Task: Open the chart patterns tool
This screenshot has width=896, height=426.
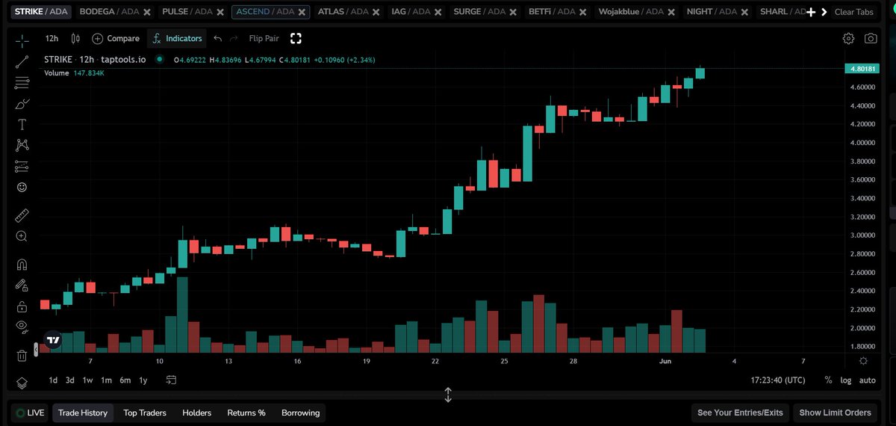Action: (22, 145)
